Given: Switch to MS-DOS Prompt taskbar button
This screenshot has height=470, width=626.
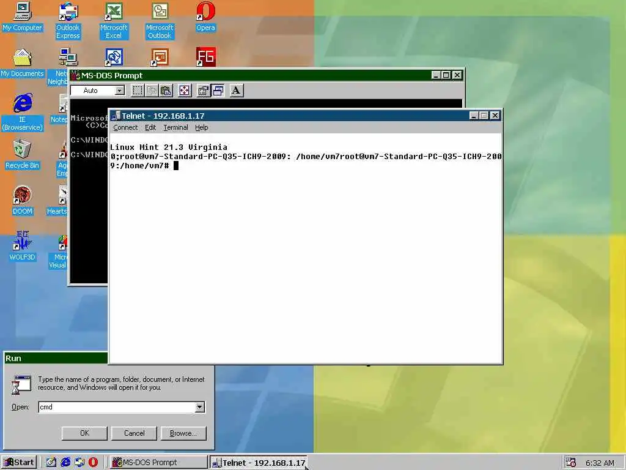Looking at the screenshot, I should [158, 463].
